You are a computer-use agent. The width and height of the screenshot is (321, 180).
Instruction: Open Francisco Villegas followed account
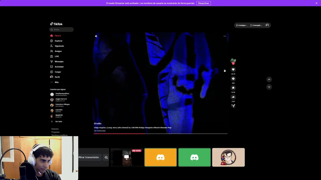60,105
